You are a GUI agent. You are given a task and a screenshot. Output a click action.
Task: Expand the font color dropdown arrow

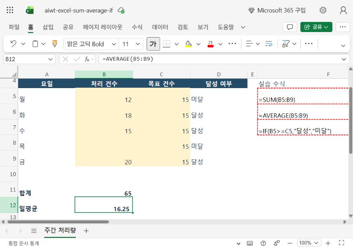[220, 44]
